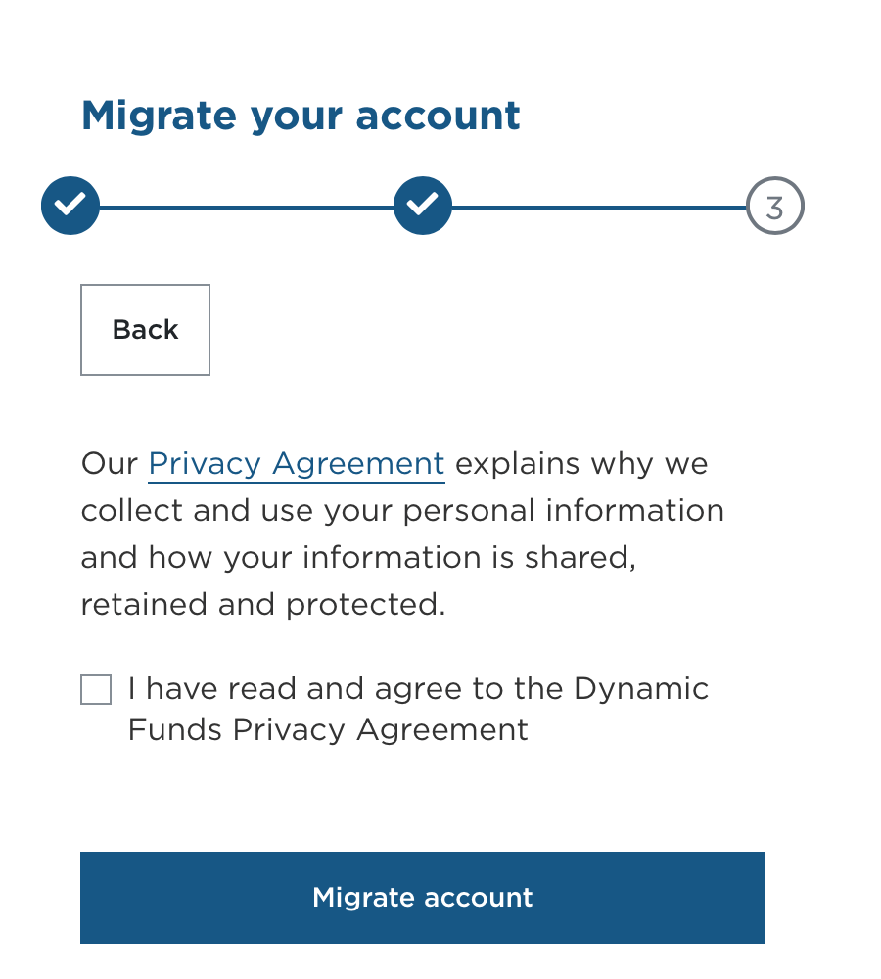Image resolution: width=881 pixels, height=979 pixels.
Task: View the Privacy Agreement document
Action: point(296,463)
